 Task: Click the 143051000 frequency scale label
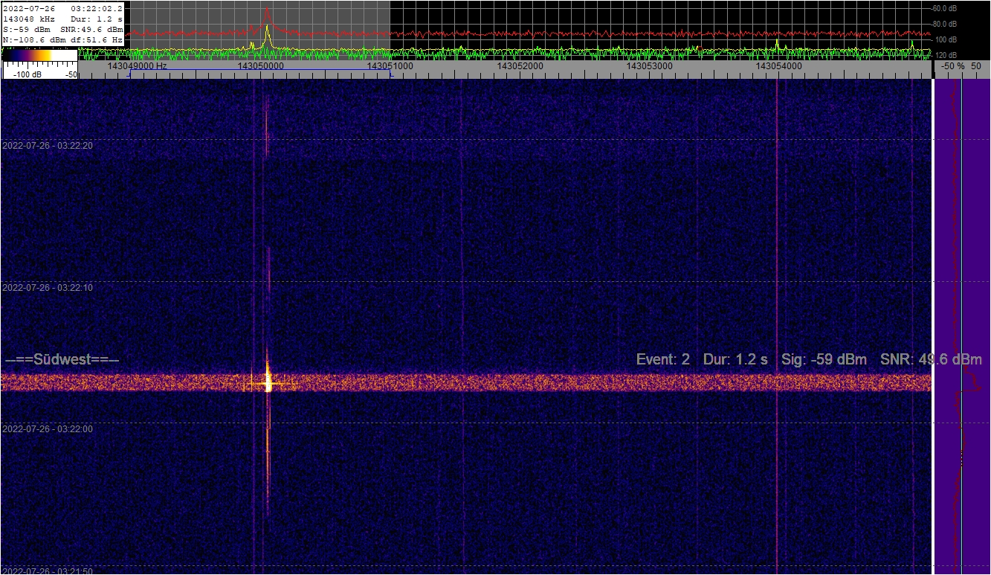(390, 65)
